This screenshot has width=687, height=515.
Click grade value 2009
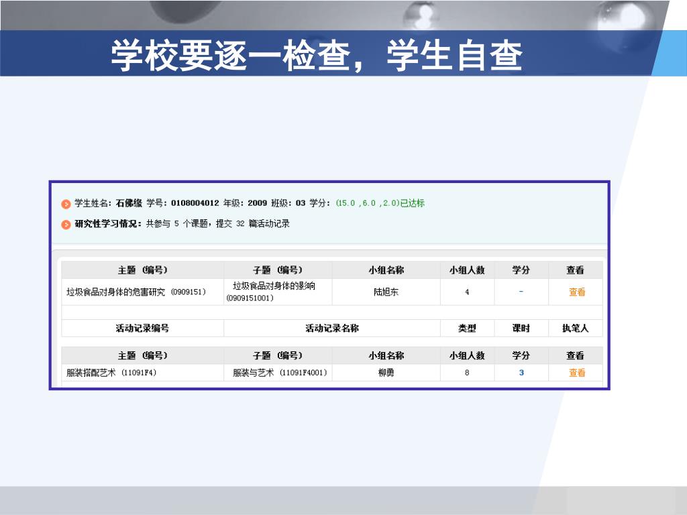(x=257, y=203)
